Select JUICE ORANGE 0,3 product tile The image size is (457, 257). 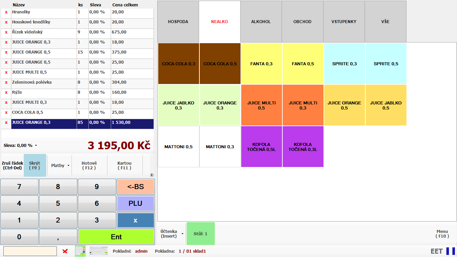click(x=220, y=105)
